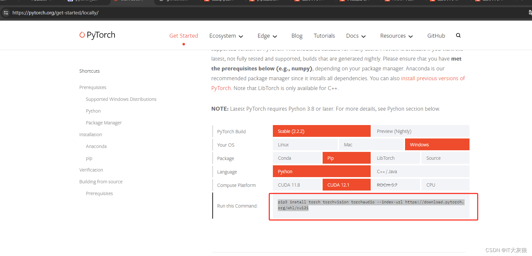Go to the Blog page

click(297, 36)
